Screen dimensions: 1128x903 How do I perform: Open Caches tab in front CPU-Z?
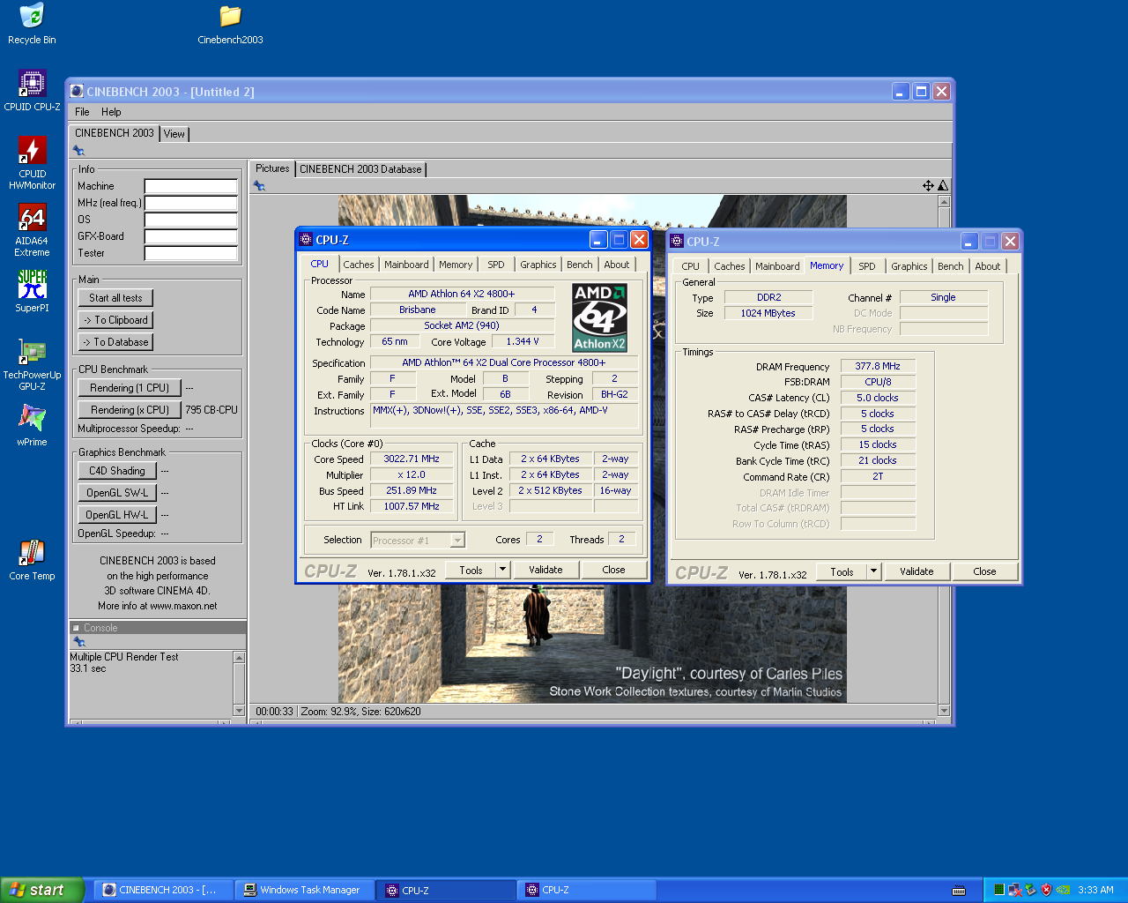(359, 265)
